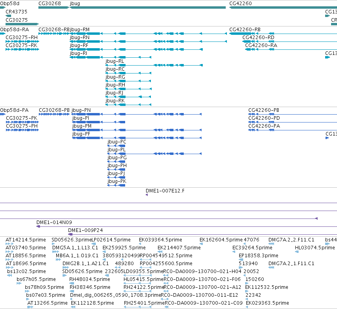Click the jbug-PK protein label
The height and width of the screenshot is (309, 337).
coord(117,182)
